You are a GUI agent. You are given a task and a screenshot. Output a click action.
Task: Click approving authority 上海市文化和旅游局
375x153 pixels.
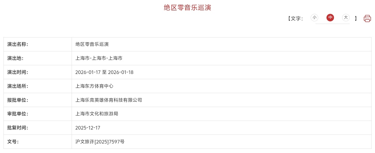[x=97, y=114]
